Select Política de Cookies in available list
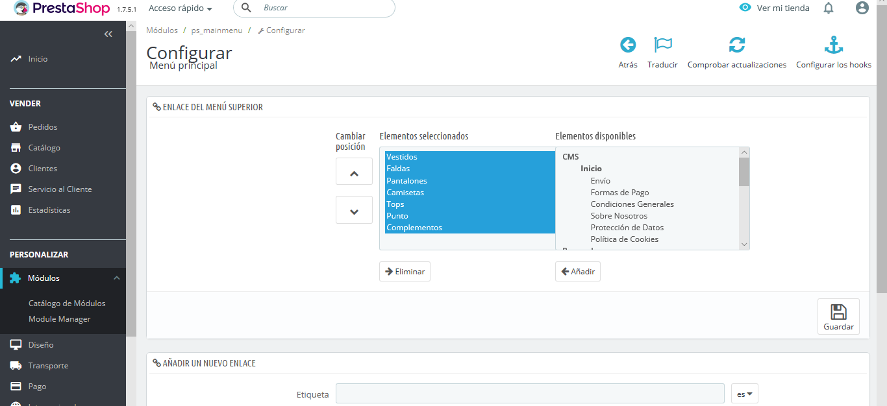887x406 pixels. (x=624, y=239)
